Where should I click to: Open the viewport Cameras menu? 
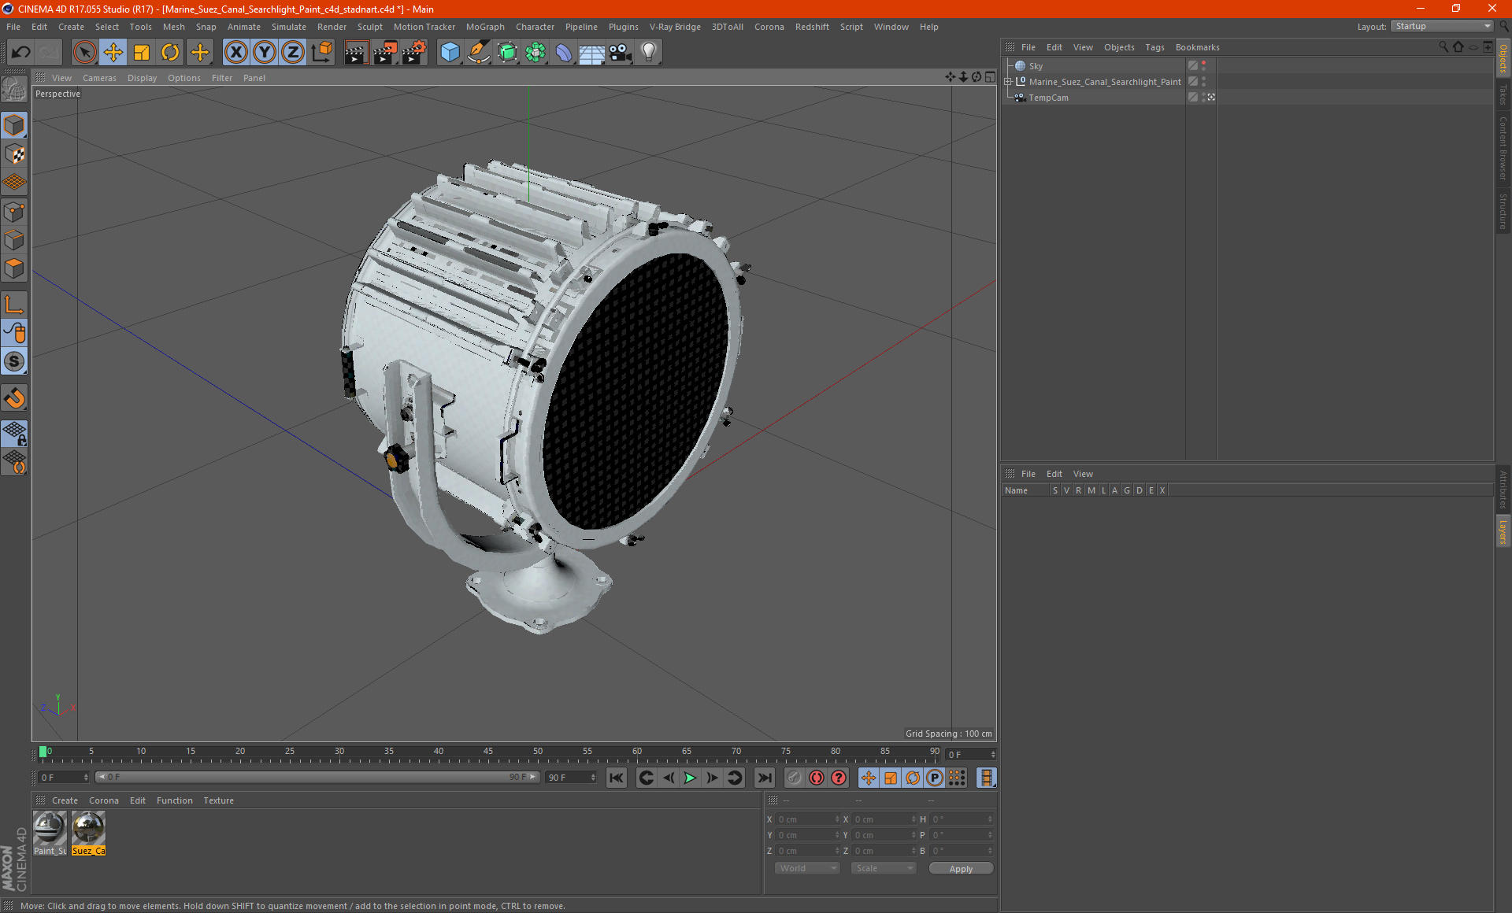99,78
